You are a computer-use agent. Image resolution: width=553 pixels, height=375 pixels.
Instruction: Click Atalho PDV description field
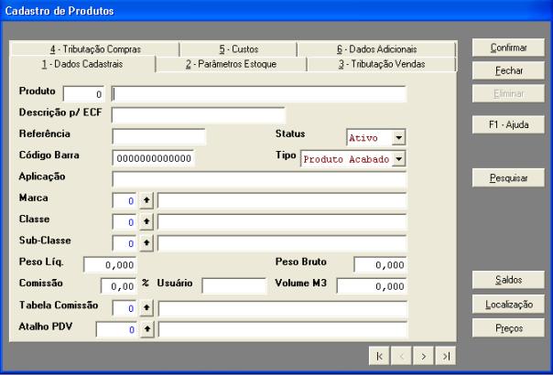tap(283, 330)
